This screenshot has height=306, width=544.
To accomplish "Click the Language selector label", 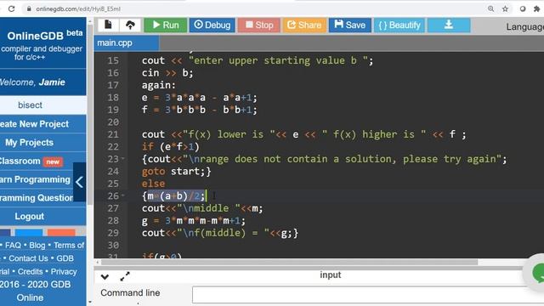I will coord(524,26).
